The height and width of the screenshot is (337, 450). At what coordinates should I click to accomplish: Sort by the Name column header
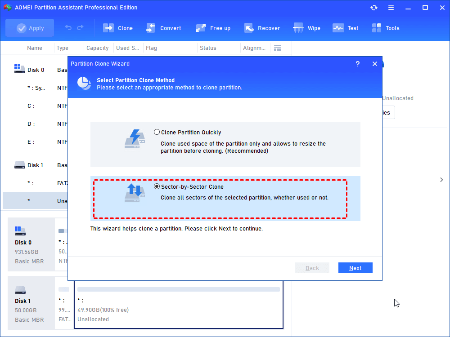pos(35,48)
